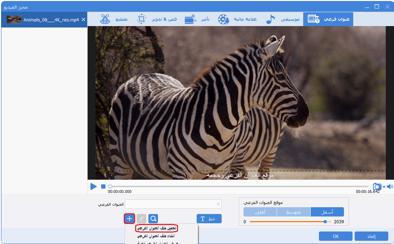Set subtitle position to متوسط middle
This screenshot has height=244, width=394.
(x=294, y=212)
